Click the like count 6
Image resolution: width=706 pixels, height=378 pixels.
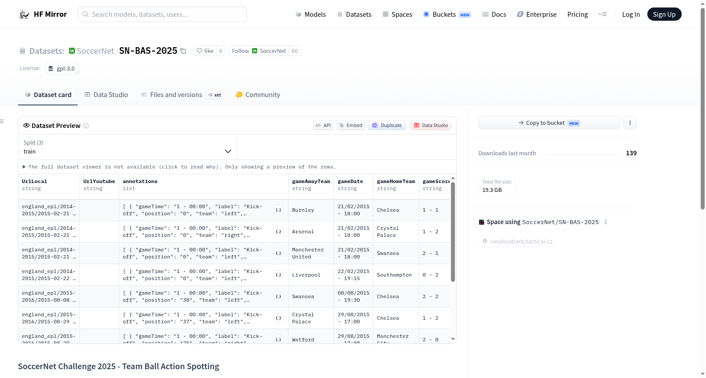click(x=221, y=51)
